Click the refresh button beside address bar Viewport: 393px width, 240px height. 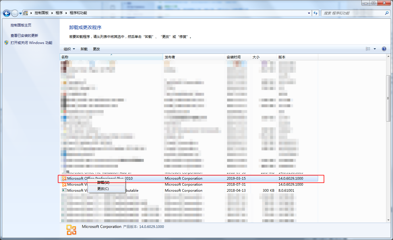coord(316,13)
